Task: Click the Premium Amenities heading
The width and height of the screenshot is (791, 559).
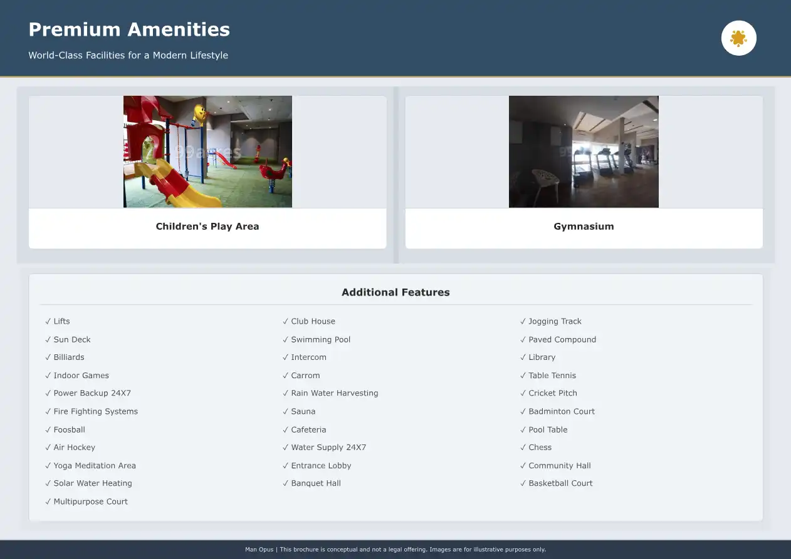Action: point(129,29)
